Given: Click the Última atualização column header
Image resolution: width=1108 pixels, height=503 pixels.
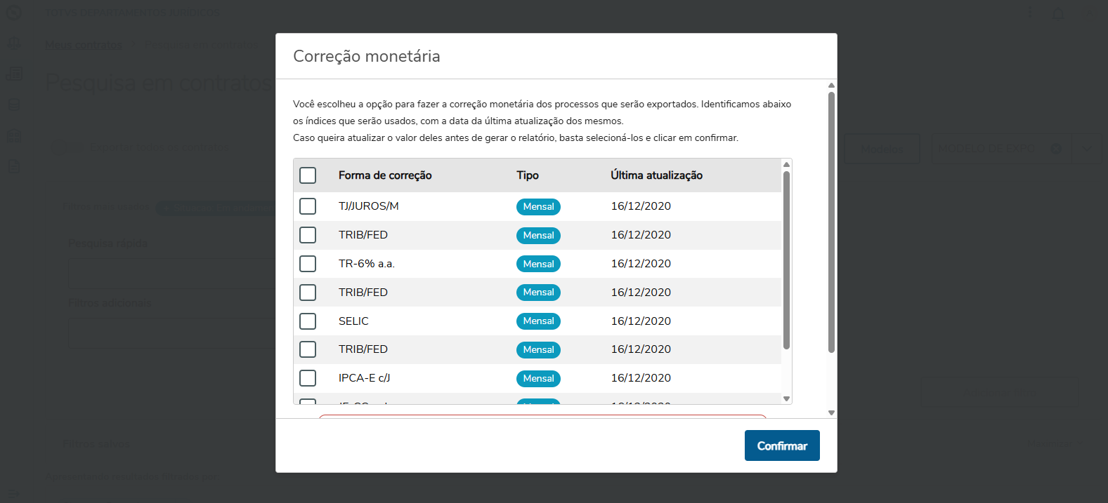Looking at the screenshot, I should [656, 175].
